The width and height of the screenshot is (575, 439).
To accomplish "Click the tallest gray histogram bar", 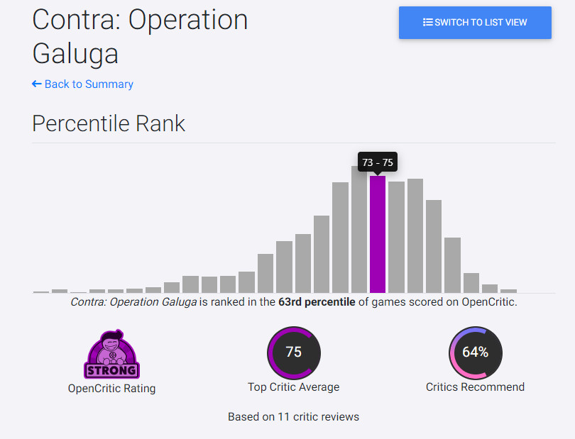I will coord(359,229).
